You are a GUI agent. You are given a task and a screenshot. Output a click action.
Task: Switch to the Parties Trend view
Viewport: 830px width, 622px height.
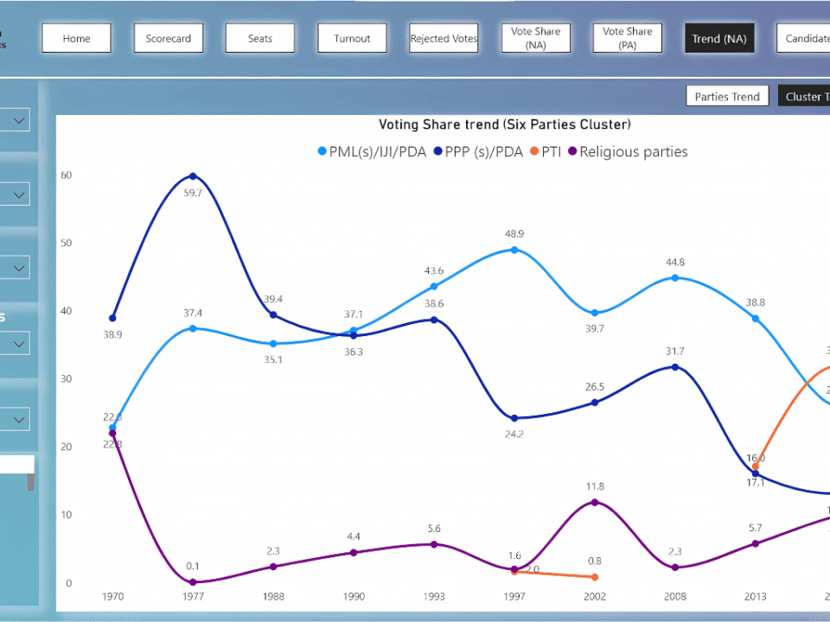pyautogui.click(x=727, y=96)
